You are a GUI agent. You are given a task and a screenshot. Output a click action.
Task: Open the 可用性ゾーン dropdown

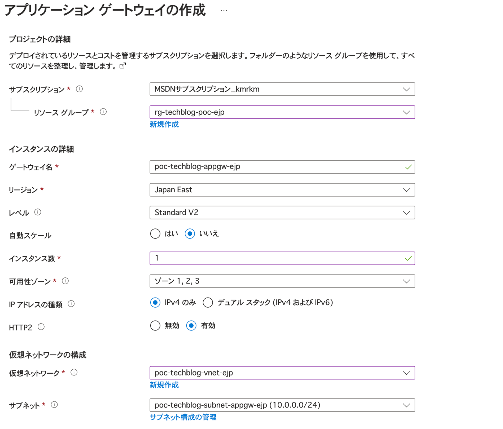coord(406,281)
